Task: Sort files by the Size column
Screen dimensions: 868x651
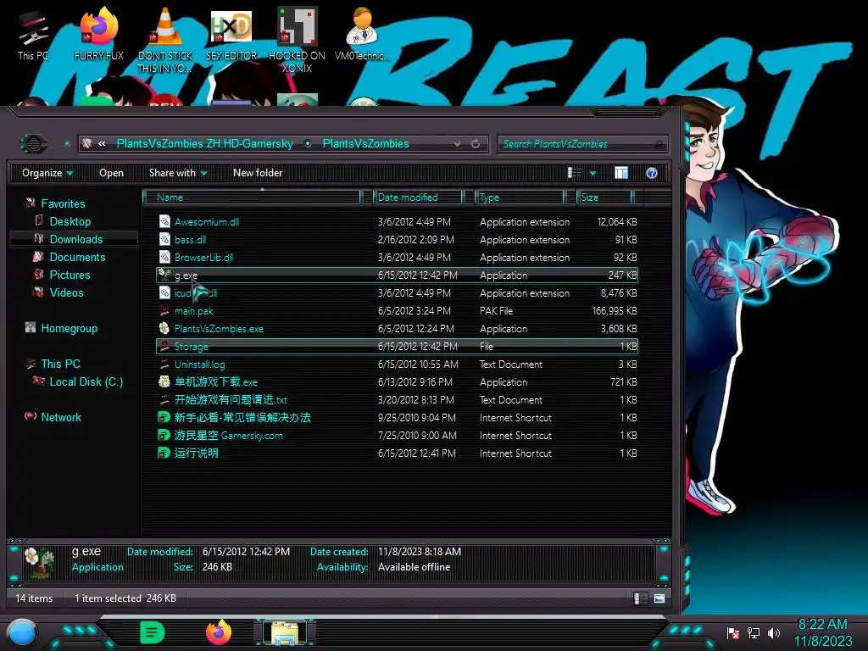Action: point(604,197)
